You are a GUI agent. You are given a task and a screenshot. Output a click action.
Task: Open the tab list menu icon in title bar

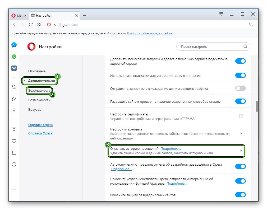(x=221, y=14)
